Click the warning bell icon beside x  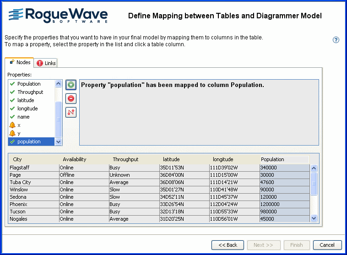12,125
